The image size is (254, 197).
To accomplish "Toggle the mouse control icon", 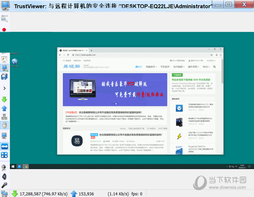I will [5, 125].
